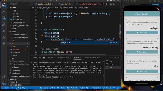Open the Source Control view
The height and width of the screenshot is (91, 163).
4,18
